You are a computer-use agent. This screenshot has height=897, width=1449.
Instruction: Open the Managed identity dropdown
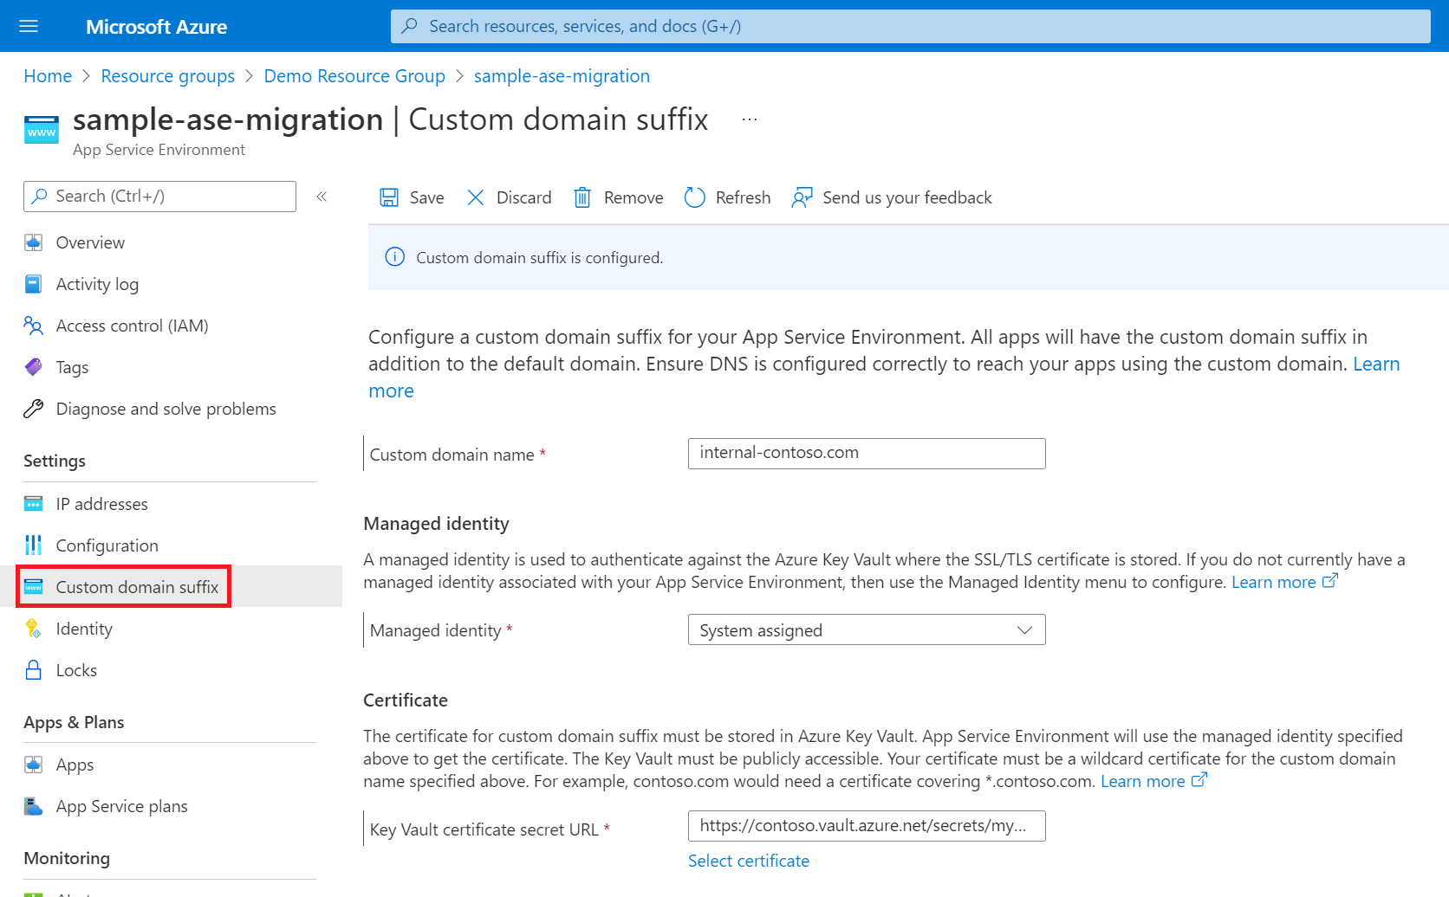(x=867, y=629)
